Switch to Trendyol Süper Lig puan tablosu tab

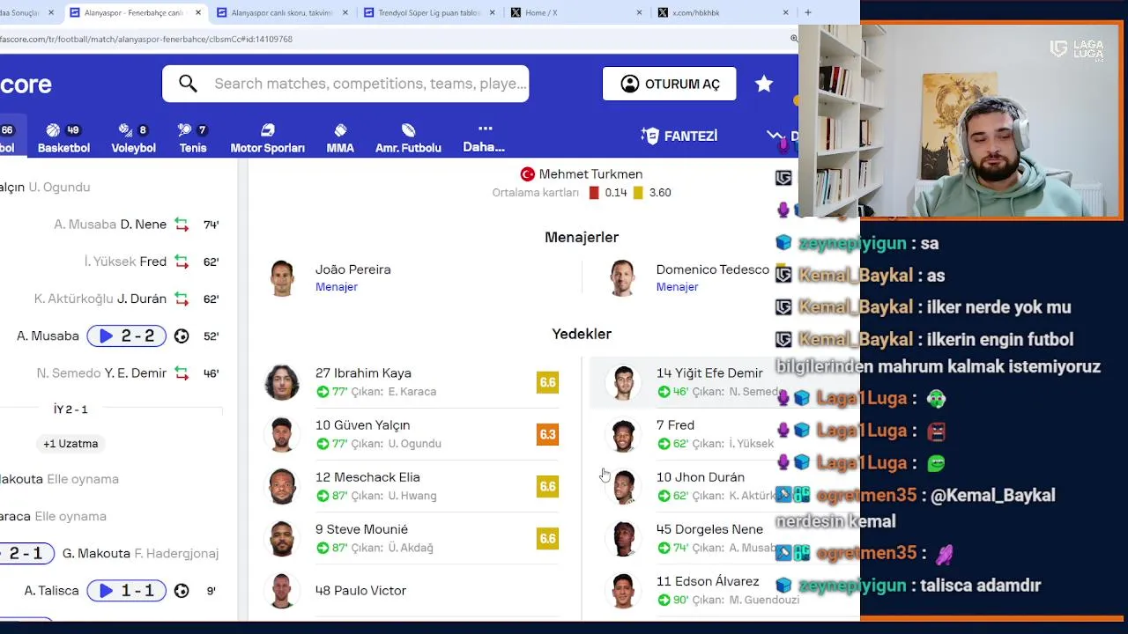(x=430, y=12)
